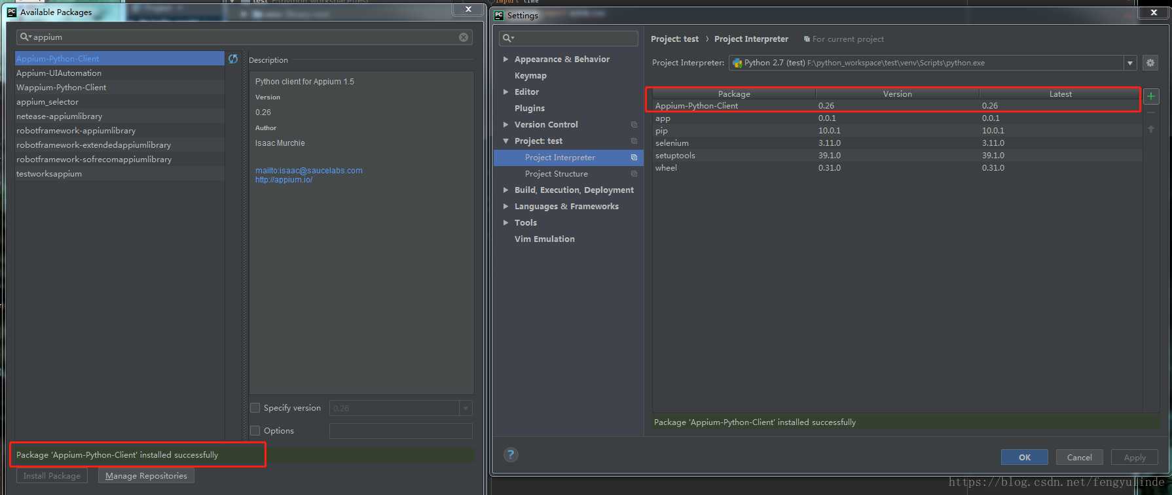This screenshot has width=1172, height=495.
Task: Click the Install Package button
Action: pos(52,476)
